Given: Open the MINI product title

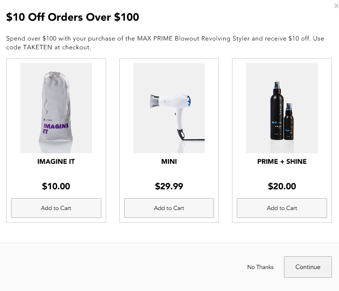Looking at the screenshot, I should tap(169, 162).
